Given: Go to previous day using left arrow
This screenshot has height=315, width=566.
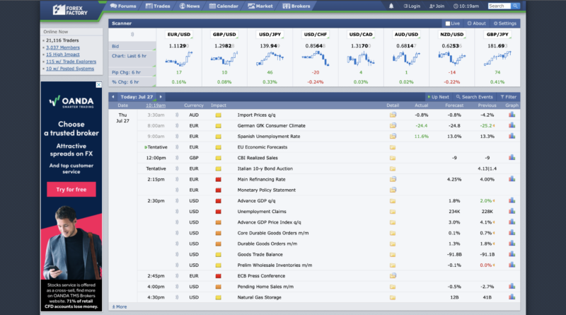Looking at the screenshot, I should [x=113, y=96].
